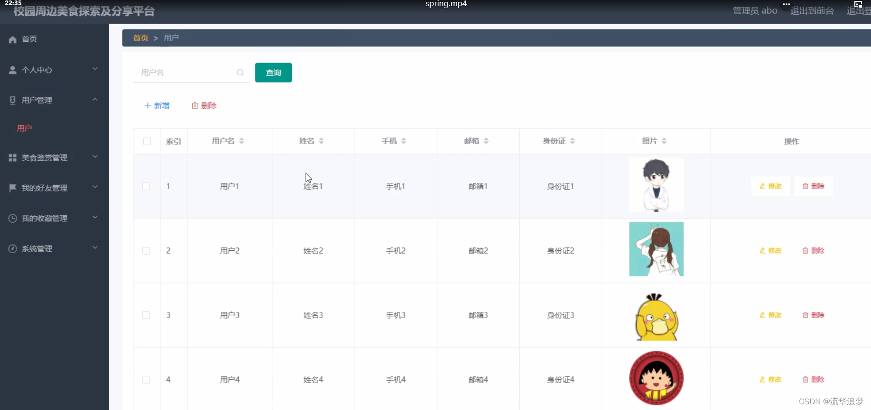Open the 美食鉴赏管理 menu label

point(45,158)
